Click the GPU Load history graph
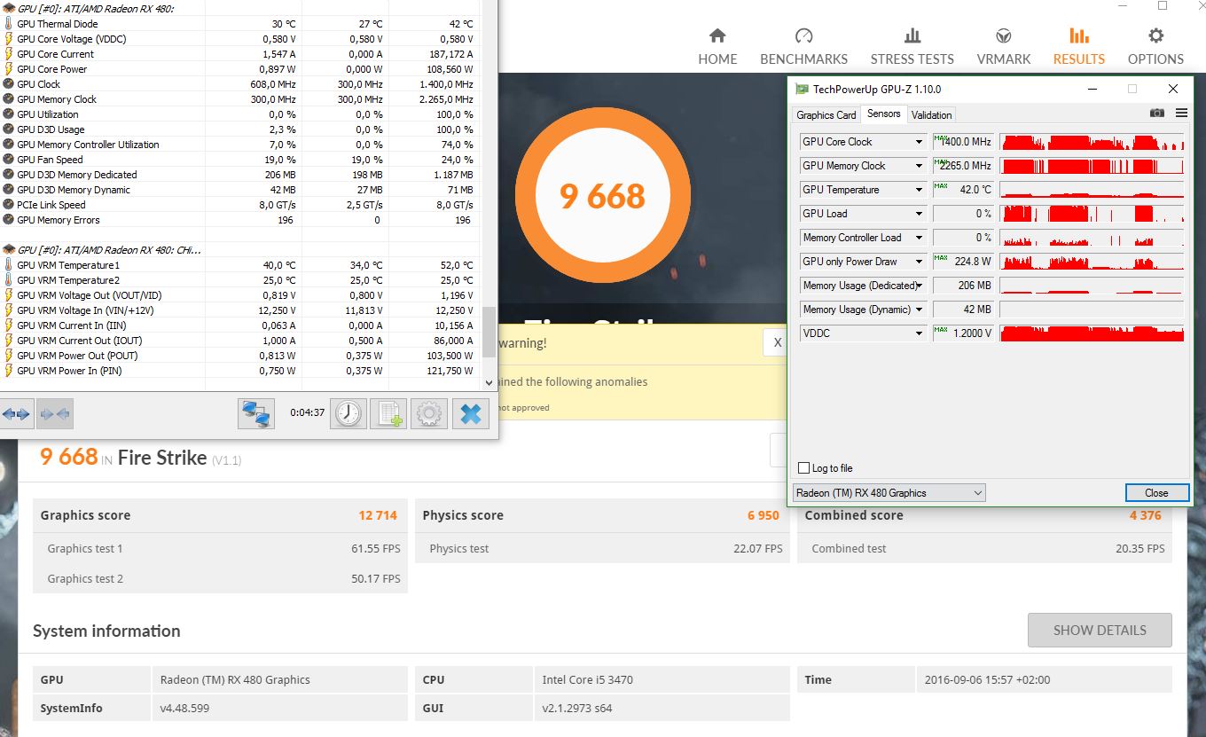The height and width of the screenshot is (737, 1206). pos(1092,214)
